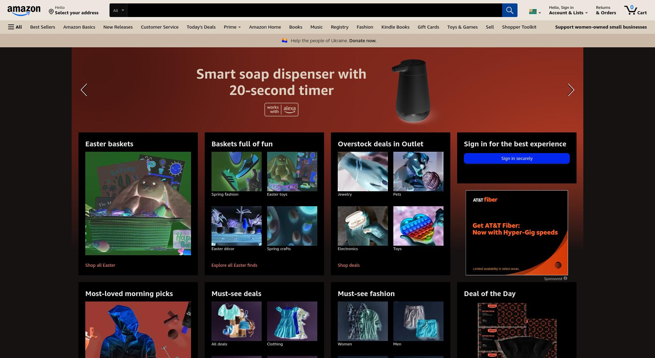Click the Sponsored info icon

coord(565,278)
